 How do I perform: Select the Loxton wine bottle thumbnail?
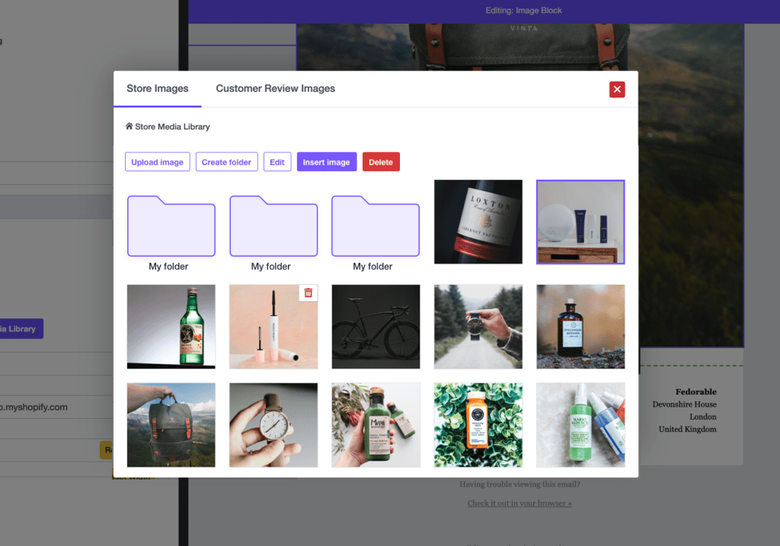(478, 222)
